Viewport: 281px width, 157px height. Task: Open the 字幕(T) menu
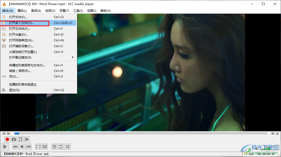(64, 11)
